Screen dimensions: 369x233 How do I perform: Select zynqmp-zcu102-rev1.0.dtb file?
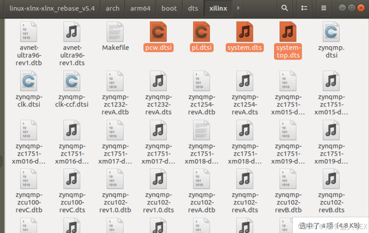pos(115,191)
